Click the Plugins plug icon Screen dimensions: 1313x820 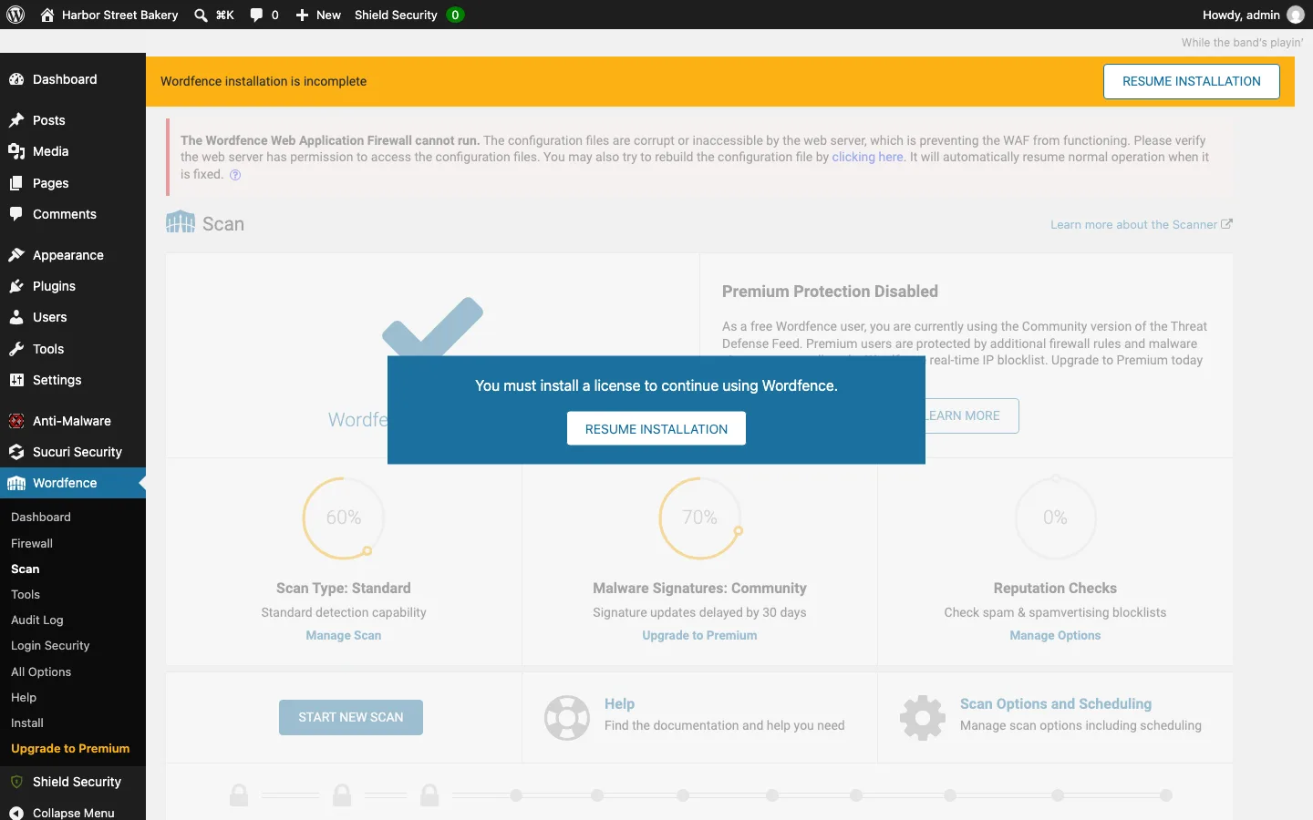tap(16, 286)
